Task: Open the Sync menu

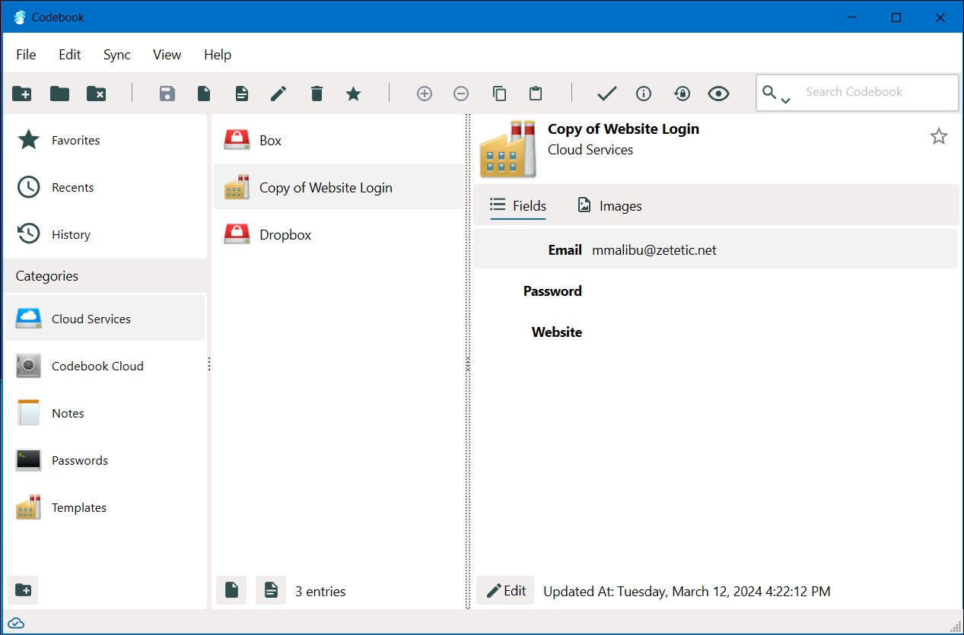Action: 117,55
